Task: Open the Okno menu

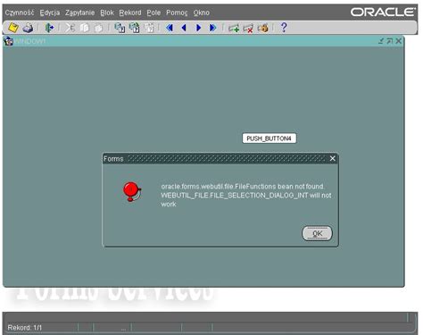Action: (x=202, y=13)
